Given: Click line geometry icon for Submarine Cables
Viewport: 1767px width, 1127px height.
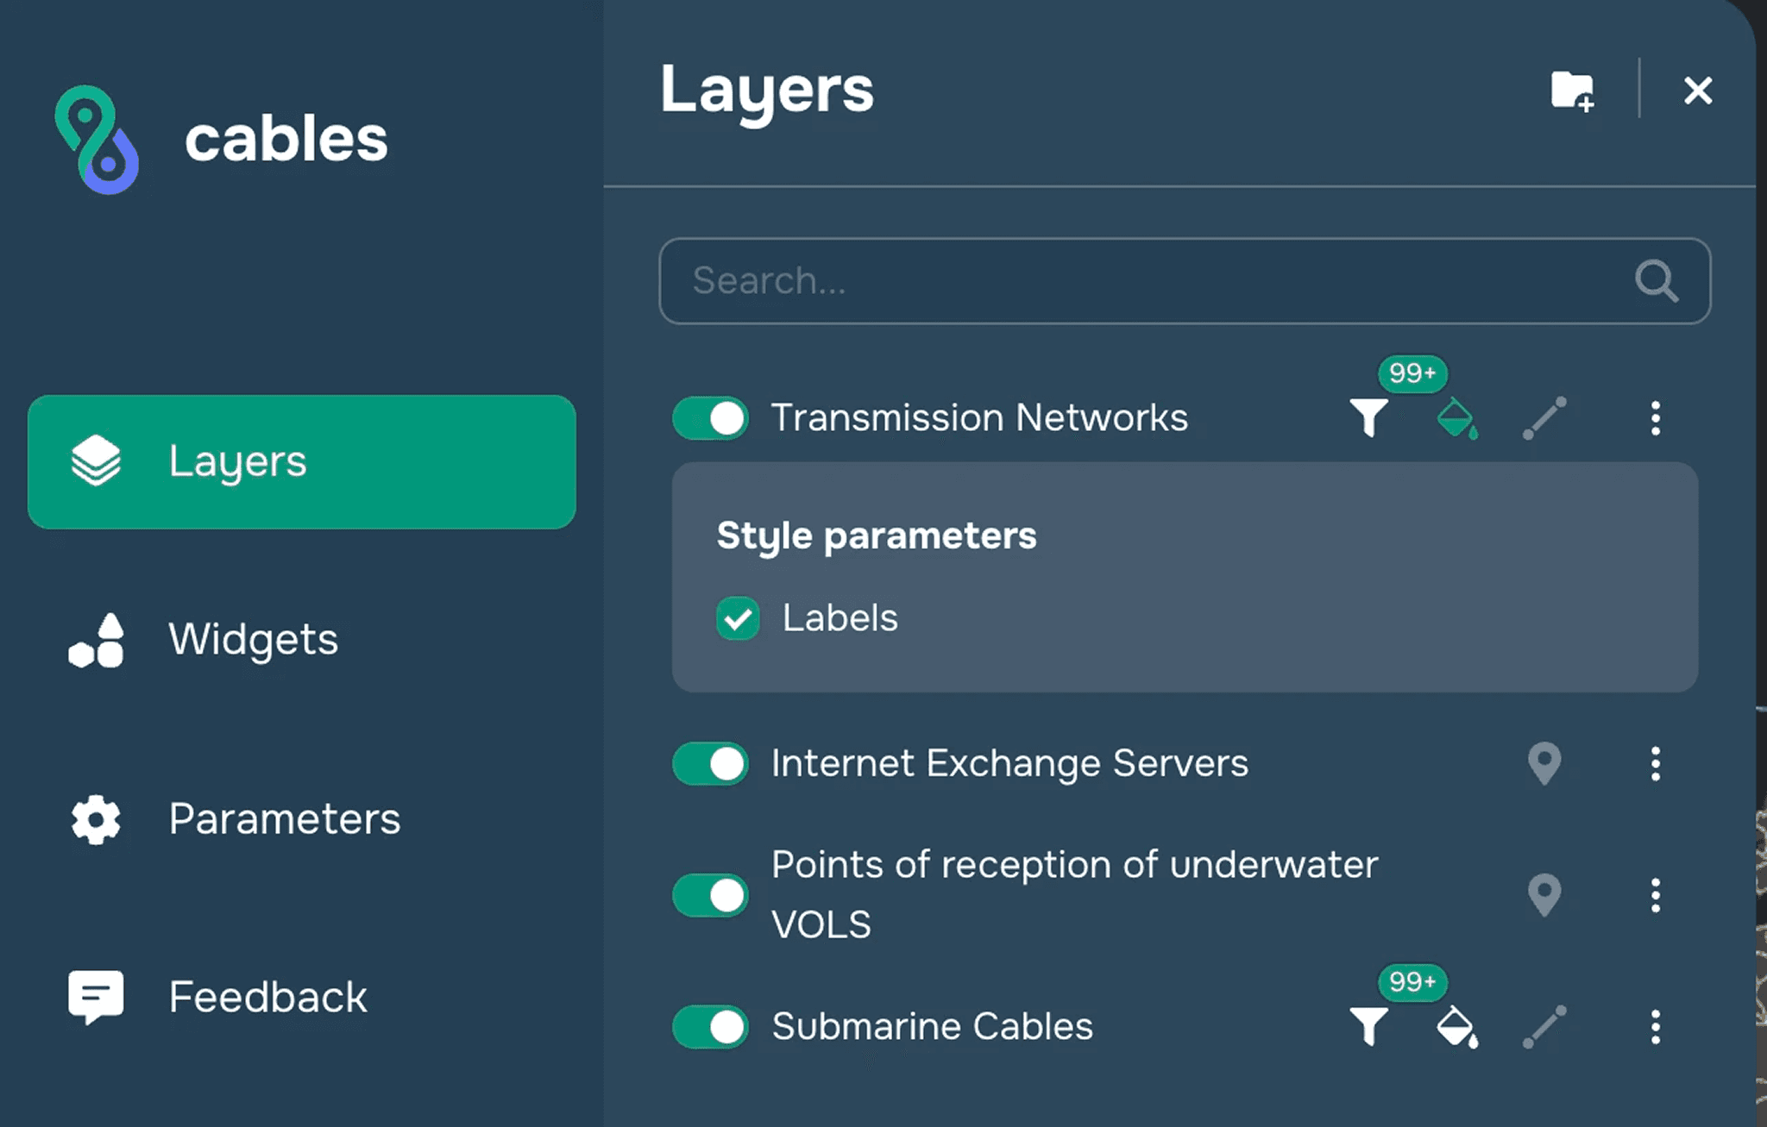Looking at the screenshot, I should [1544, 1026].
